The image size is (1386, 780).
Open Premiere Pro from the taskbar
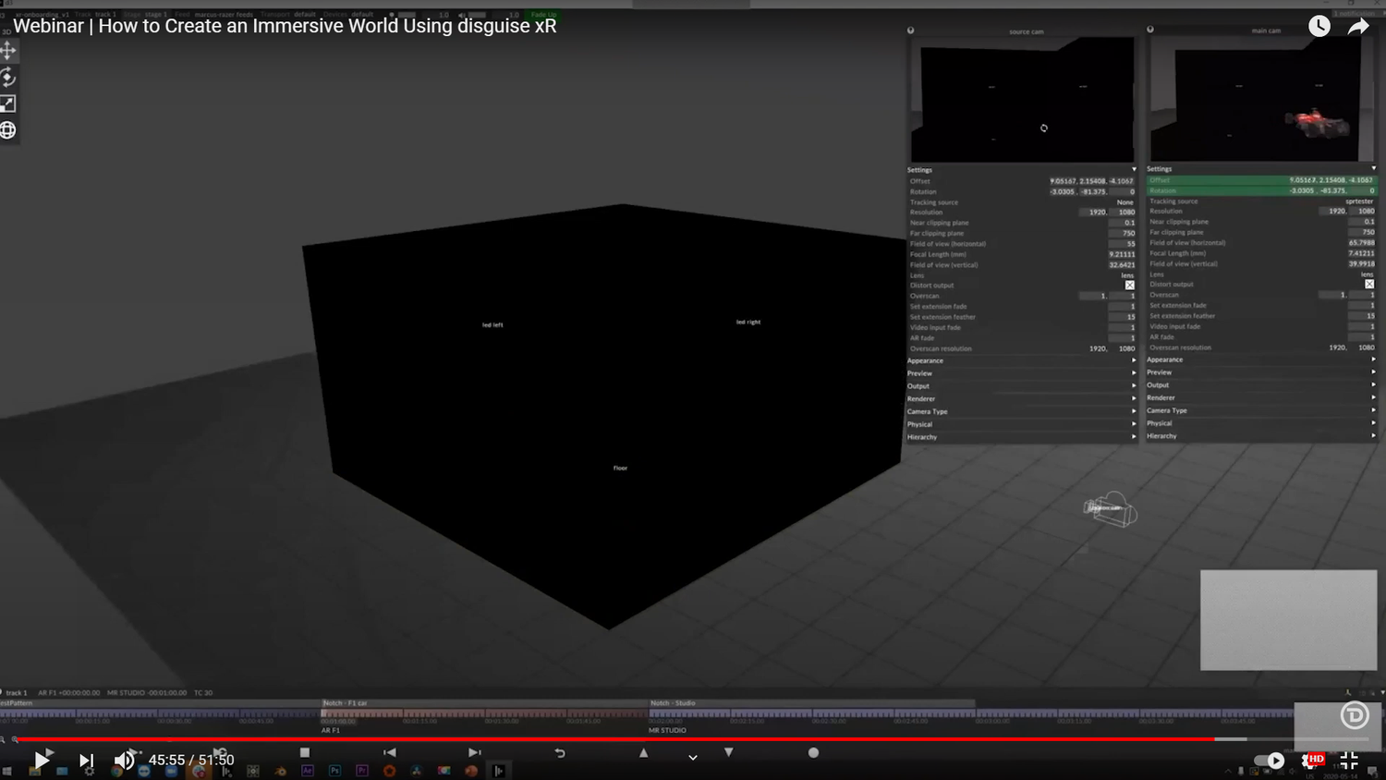pos(362,771)
